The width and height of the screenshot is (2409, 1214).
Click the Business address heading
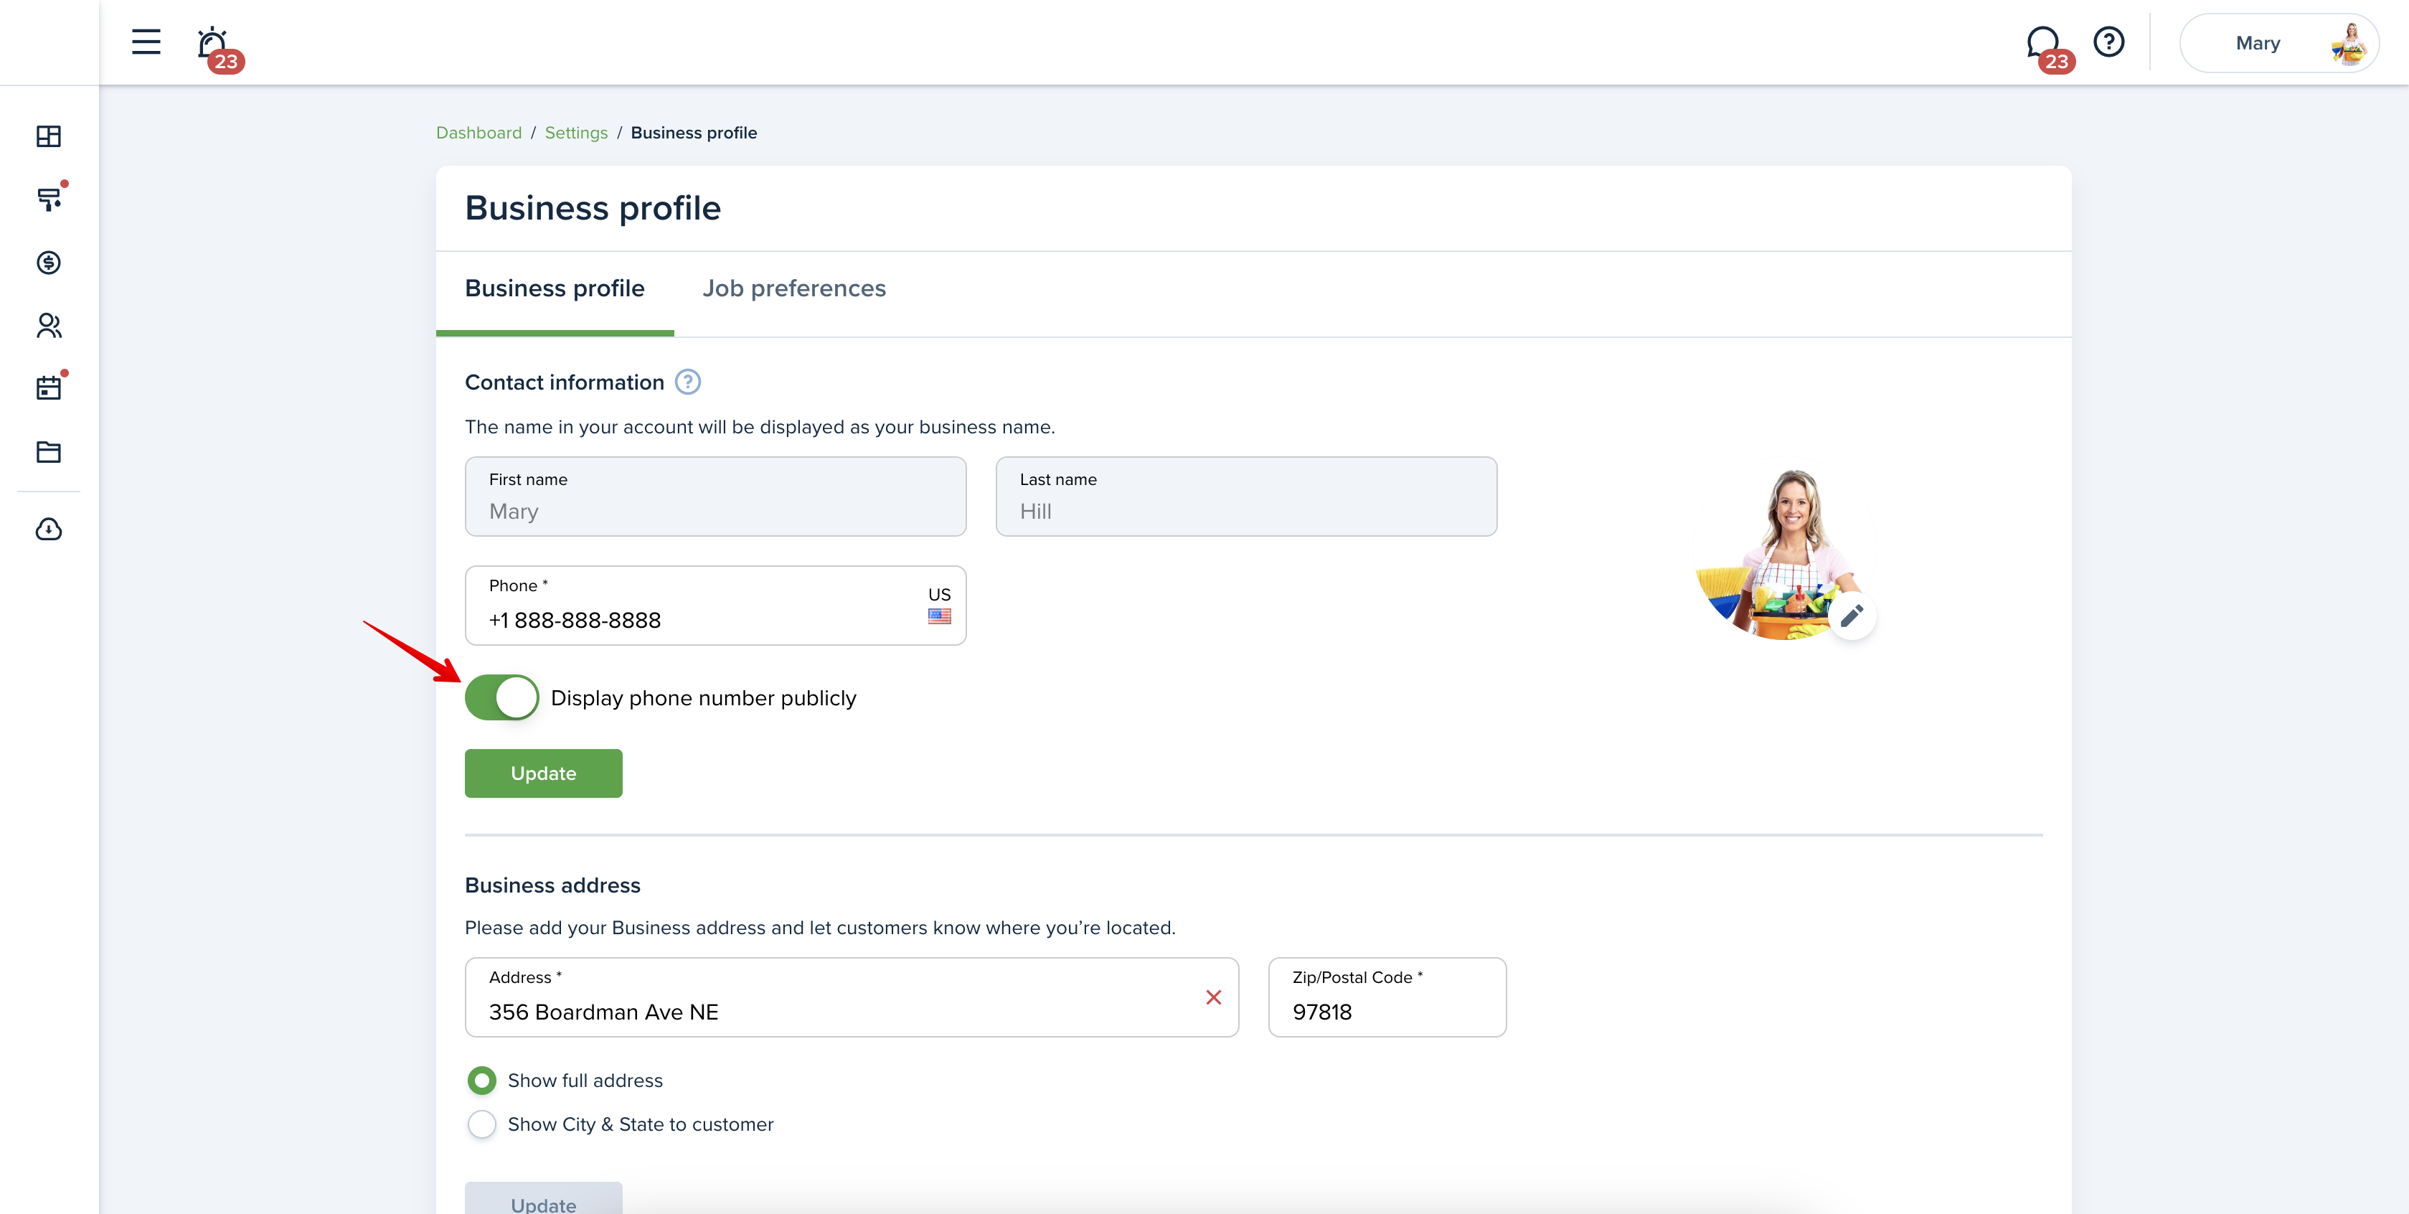tap(552, 885)
